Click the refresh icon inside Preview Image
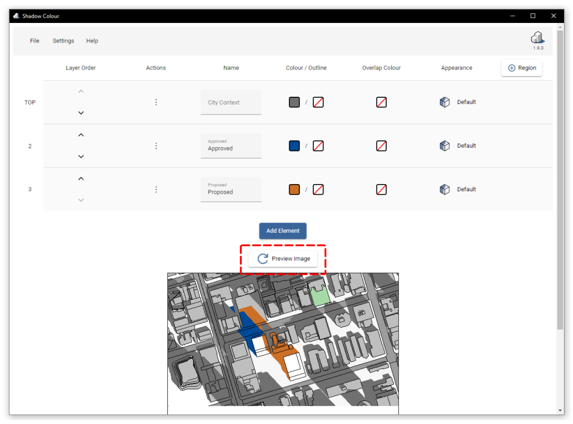The width and height of the screenshot is (573, 424). (262, 258)
